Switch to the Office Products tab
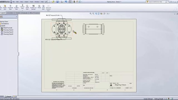 34,13
